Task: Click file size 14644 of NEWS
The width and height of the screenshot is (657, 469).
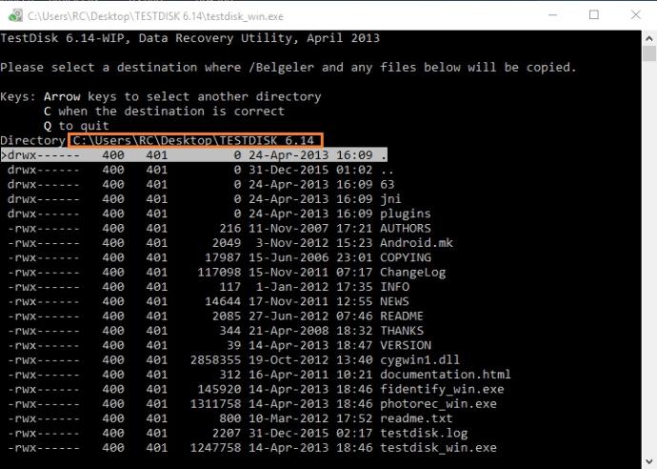Action: (223, 301)
